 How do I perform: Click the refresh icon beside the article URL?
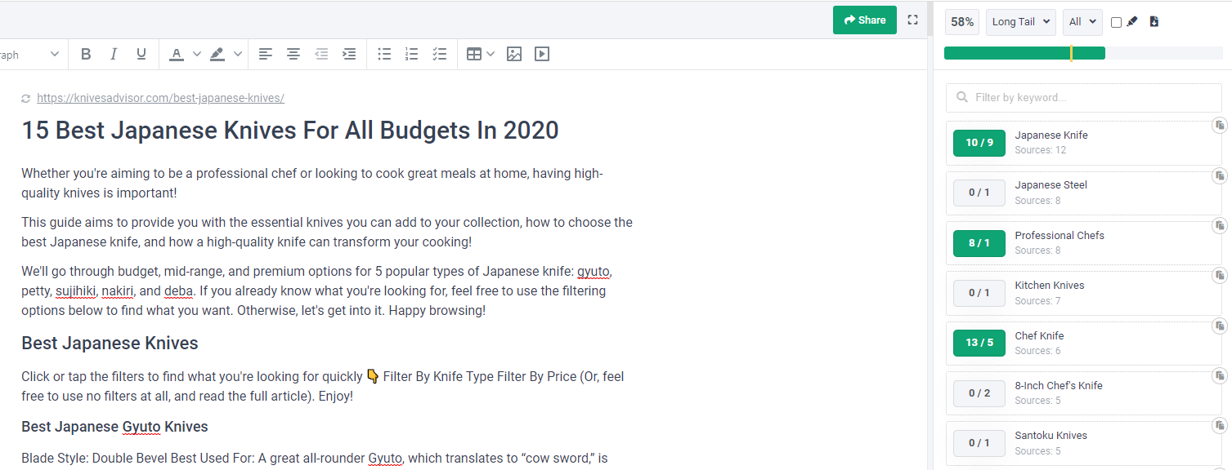tap(25, 97)
